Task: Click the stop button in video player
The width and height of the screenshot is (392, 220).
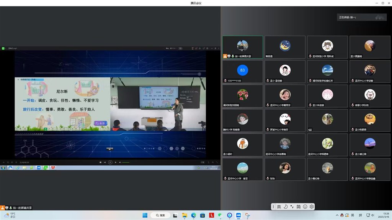Action: (x=101, y=162)
